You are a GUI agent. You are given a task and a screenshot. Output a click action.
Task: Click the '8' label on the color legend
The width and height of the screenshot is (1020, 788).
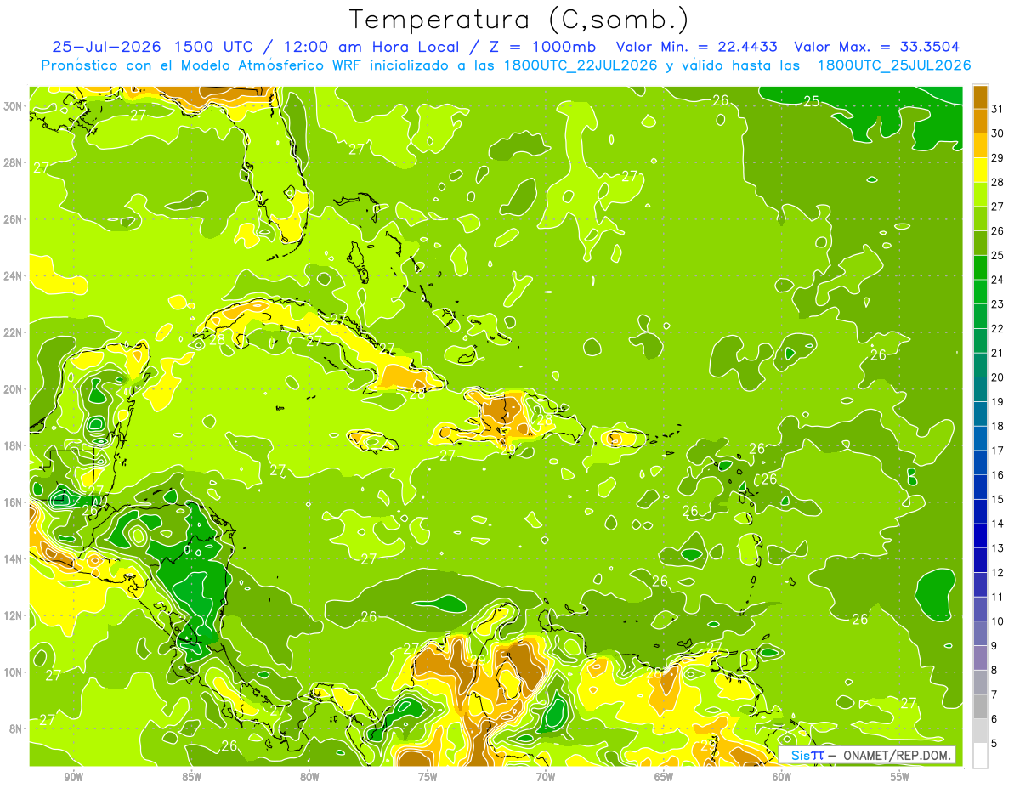[x=994, y=671]
